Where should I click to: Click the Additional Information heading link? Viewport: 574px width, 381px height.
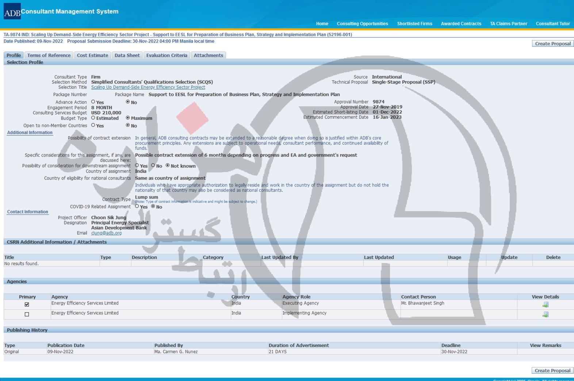[30, 133]
